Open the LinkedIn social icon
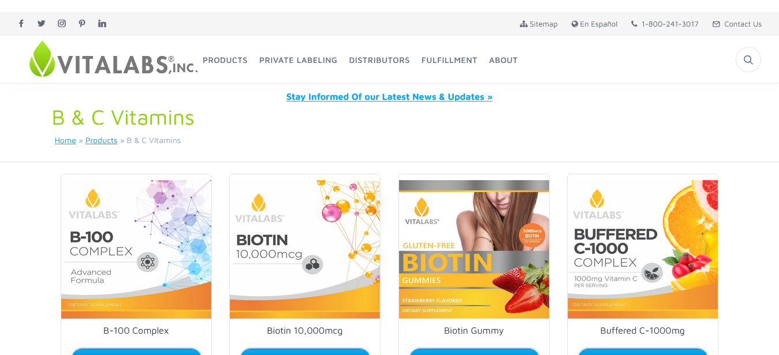This screenshot has height=355, width=779. point(102,24)
